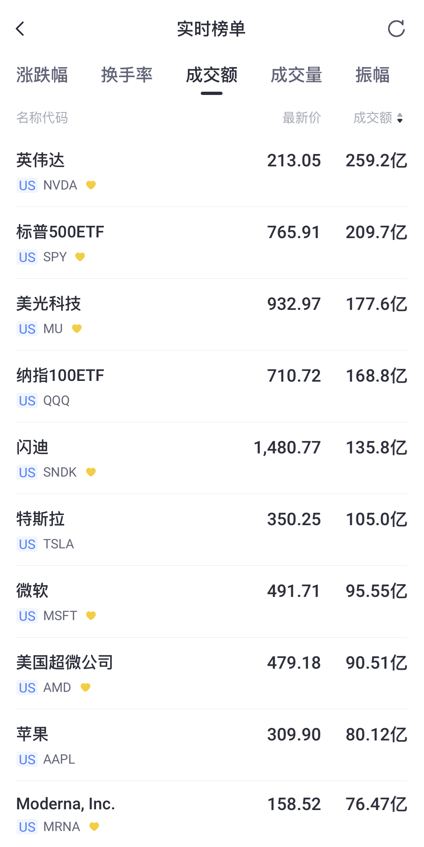Toggle the heart icon beside SPY

(80, 257)
